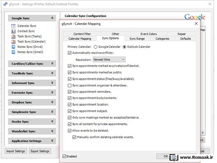Screen dimensions: 217x163
Task: Toggle sync appointment status free/busy/available
Action: [x=69, y=79]
